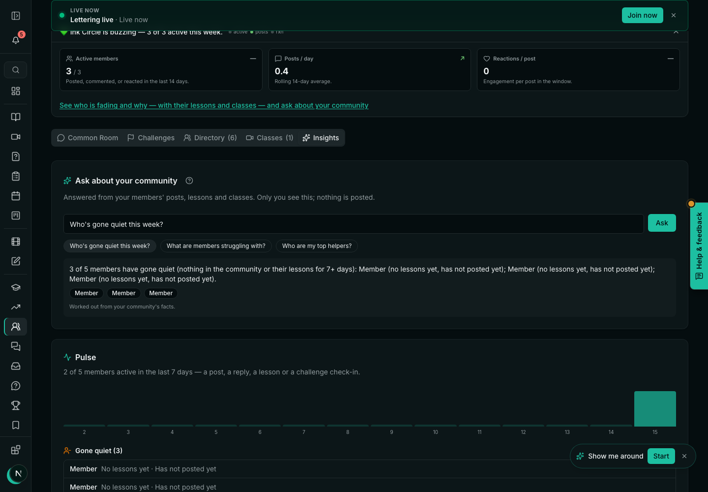The height and width of the screenshot is (492, 708).
Task: Open the N profile avatar
Action: click(x=18, y=474)
